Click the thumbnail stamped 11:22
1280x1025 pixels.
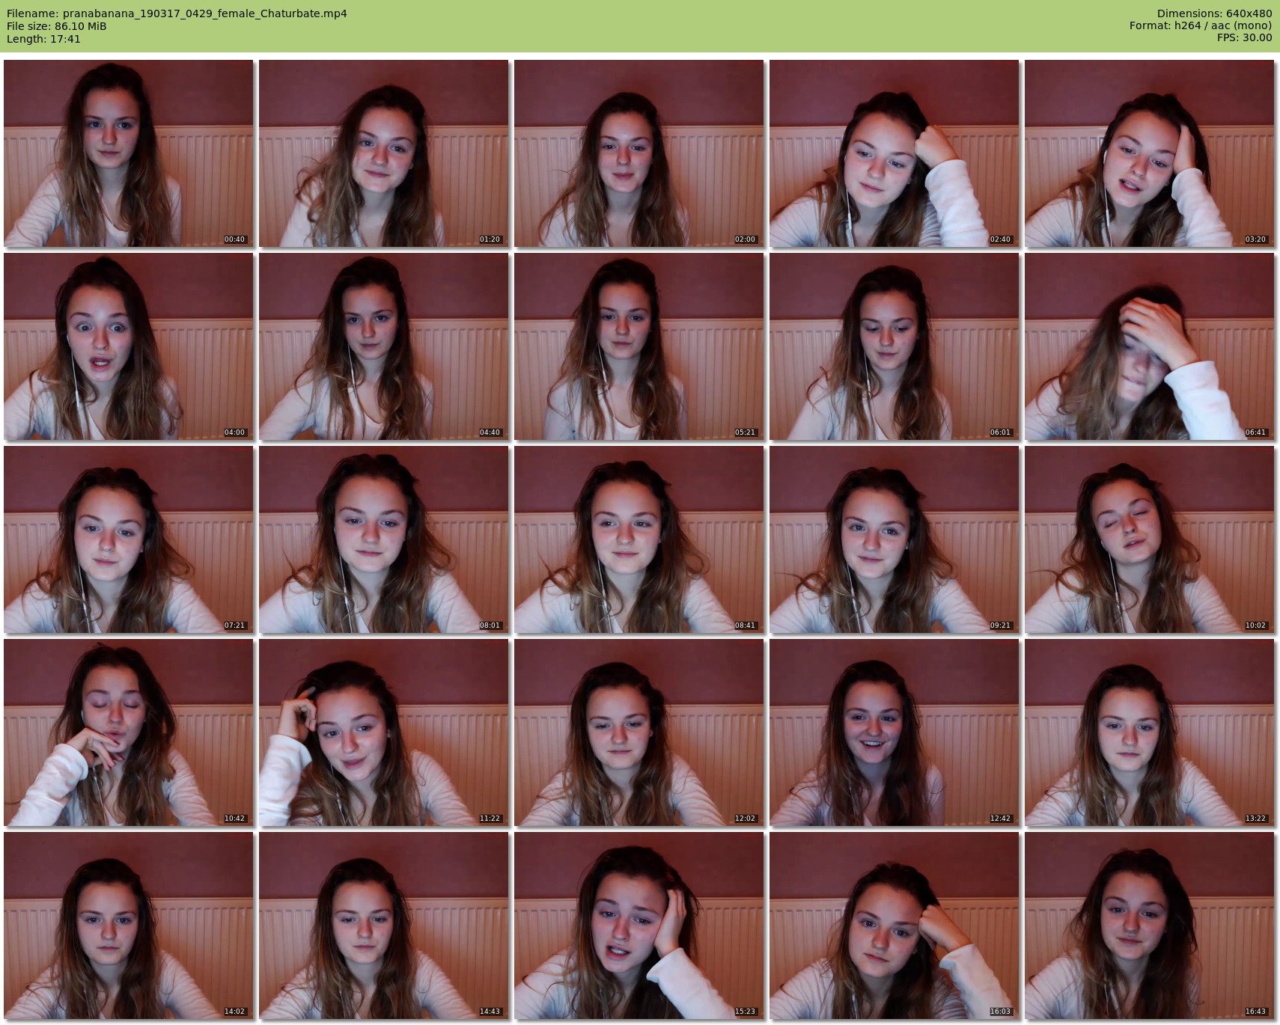coord(383,732)
